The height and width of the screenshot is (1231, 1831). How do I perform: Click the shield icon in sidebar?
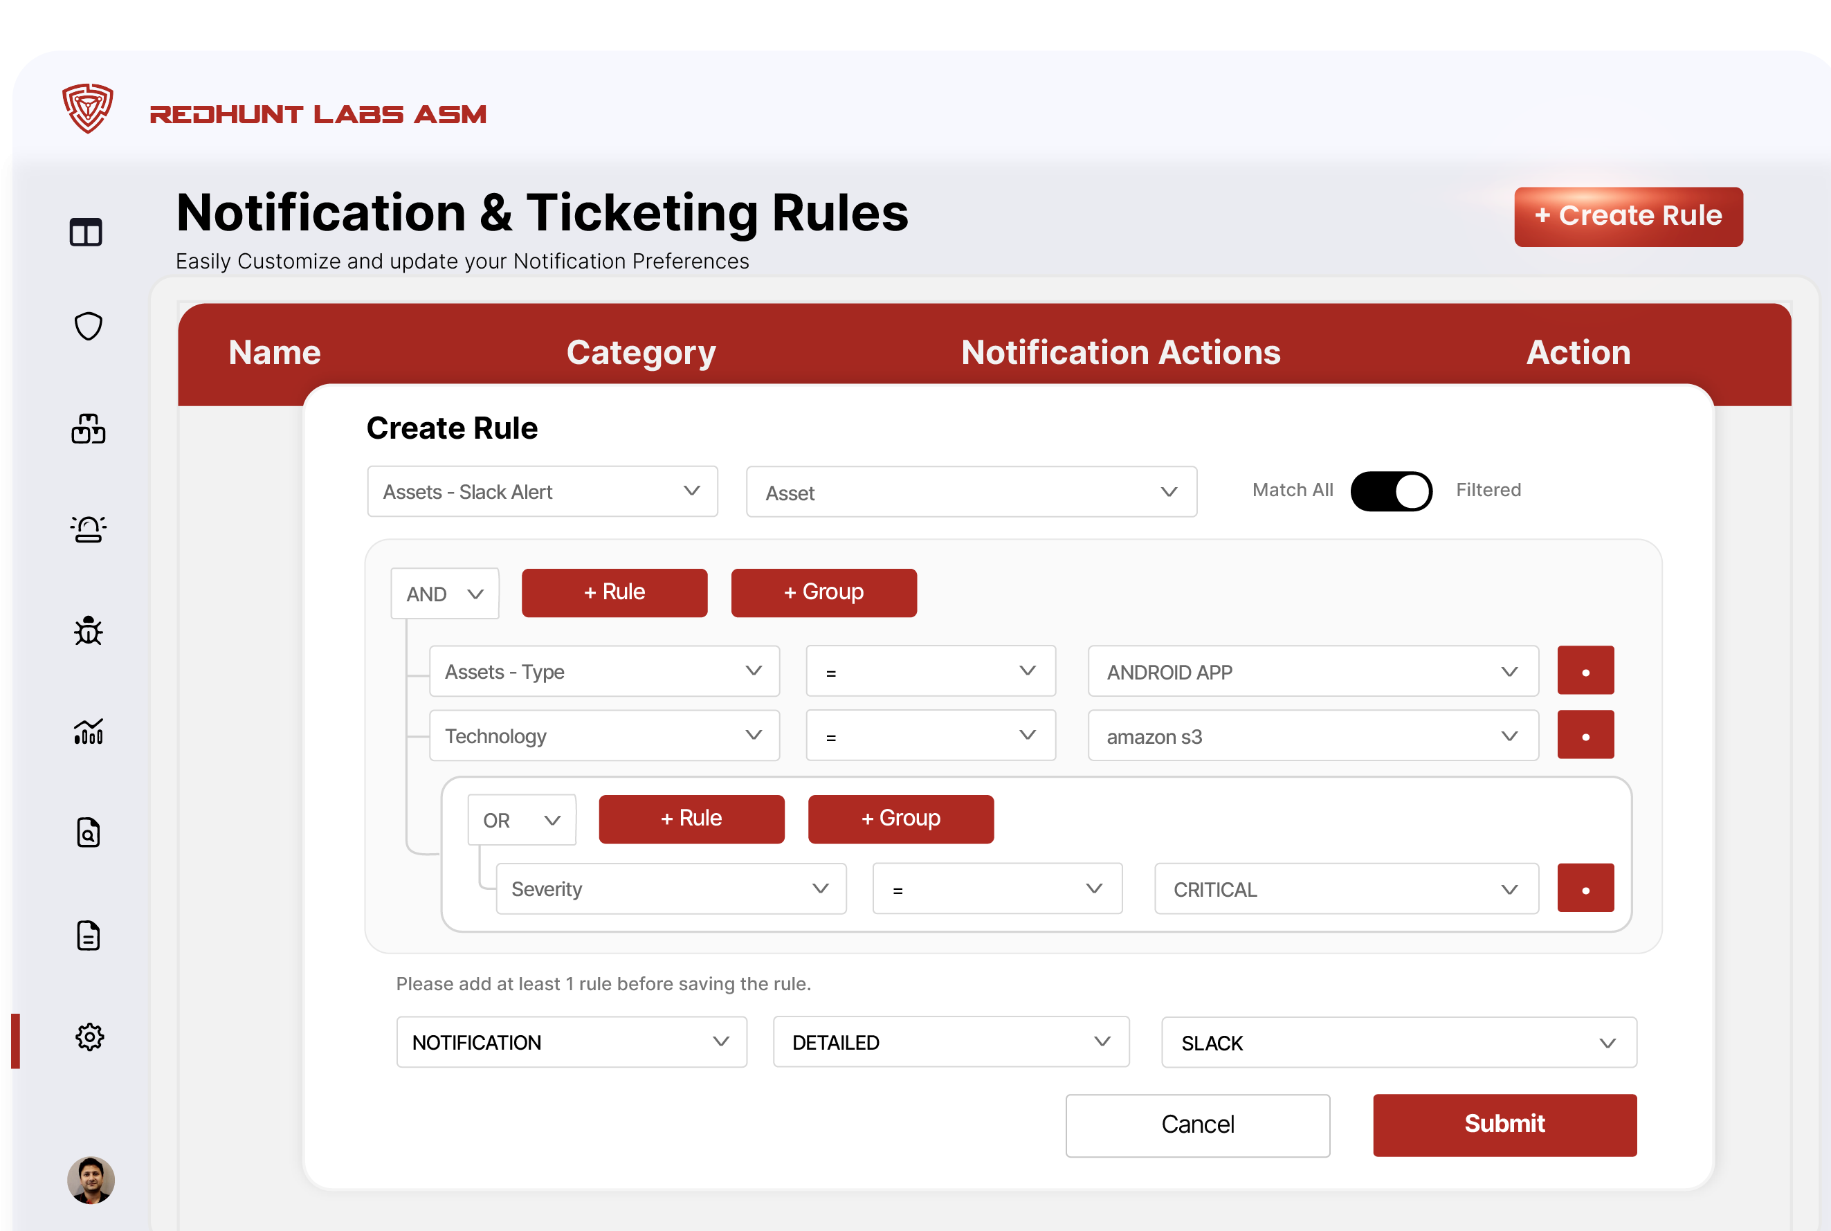(x=88, y=326)
